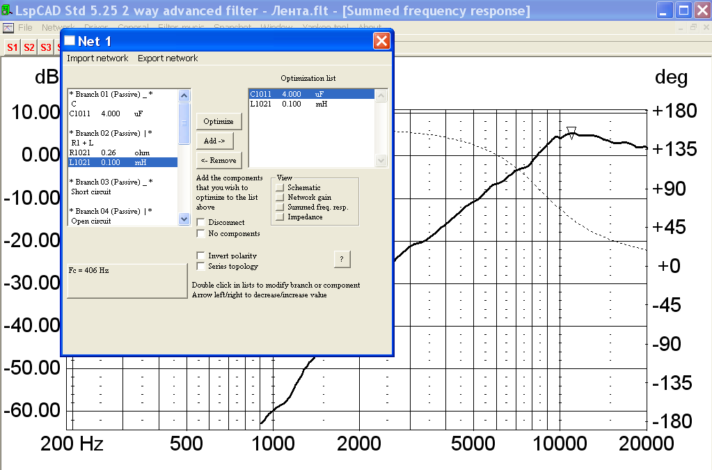Check the Schematic view box

point(280,187)
